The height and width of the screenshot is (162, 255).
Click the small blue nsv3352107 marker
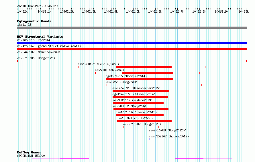click(x=150, y=139)
